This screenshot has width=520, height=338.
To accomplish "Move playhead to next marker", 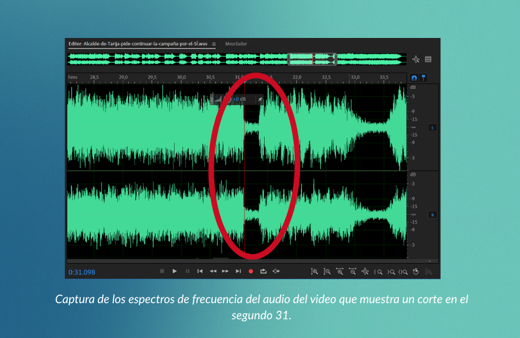I will coord(238,271).
